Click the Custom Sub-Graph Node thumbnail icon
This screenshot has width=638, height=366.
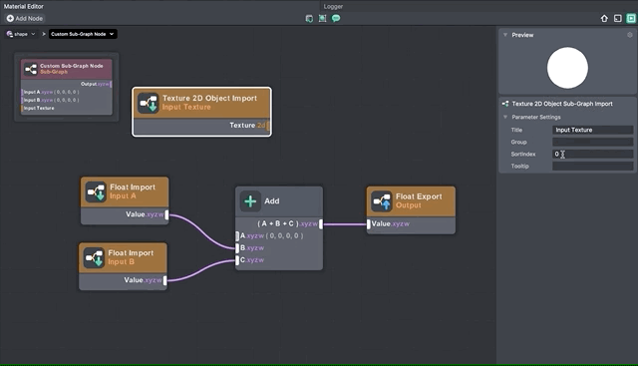tap(31, 69)
